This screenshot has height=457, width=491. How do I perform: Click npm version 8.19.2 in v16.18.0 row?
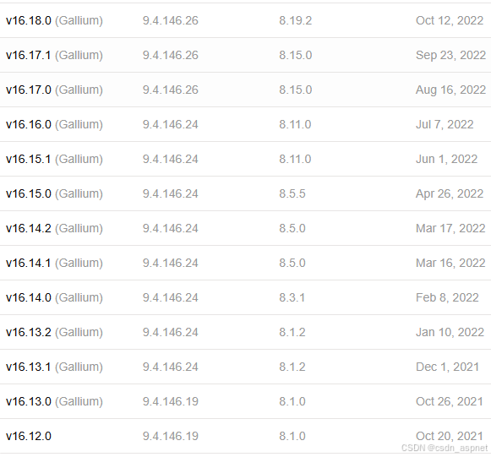295,20
